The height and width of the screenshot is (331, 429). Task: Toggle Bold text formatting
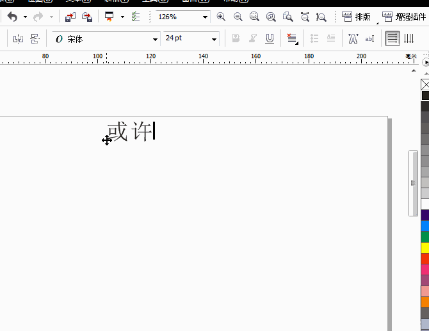point(236,38)
